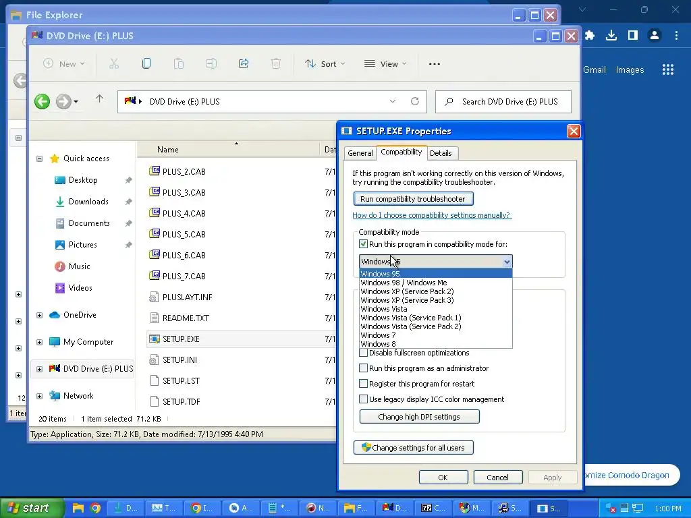Click the Share icon in toolbar
The width and height of the screenshot is (691, 518).
(243, 64)
